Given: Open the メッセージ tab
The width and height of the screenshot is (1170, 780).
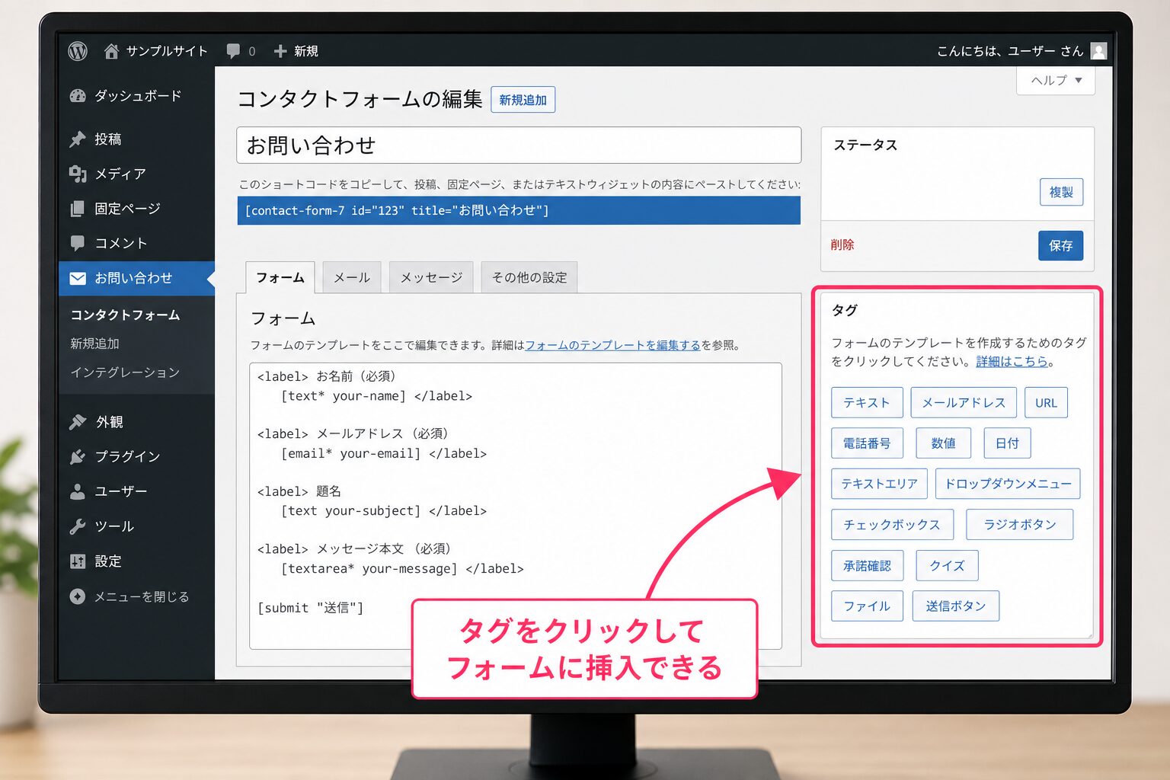Looking at the screenshot, I should point(431,277).
